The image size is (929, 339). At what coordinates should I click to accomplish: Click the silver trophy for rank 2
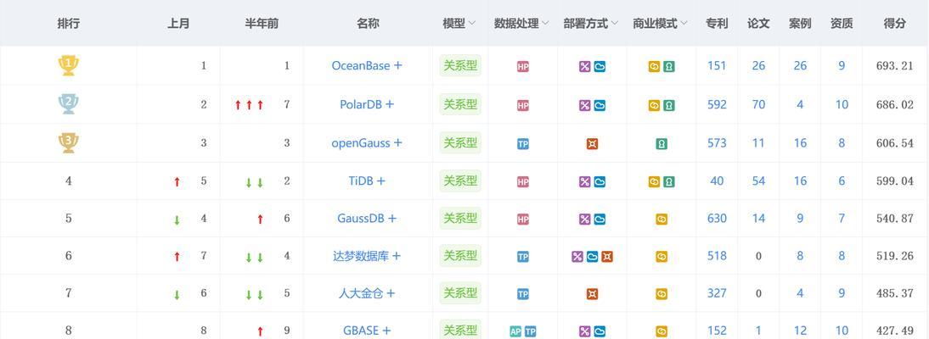tap(69, 104)
